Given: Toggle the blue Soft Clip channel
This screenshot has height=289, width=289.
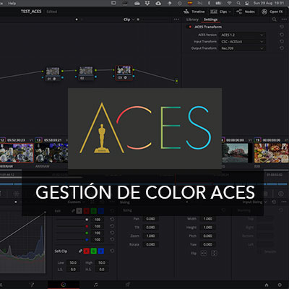Looking at the screenshot, I should (x=101, y=251).
